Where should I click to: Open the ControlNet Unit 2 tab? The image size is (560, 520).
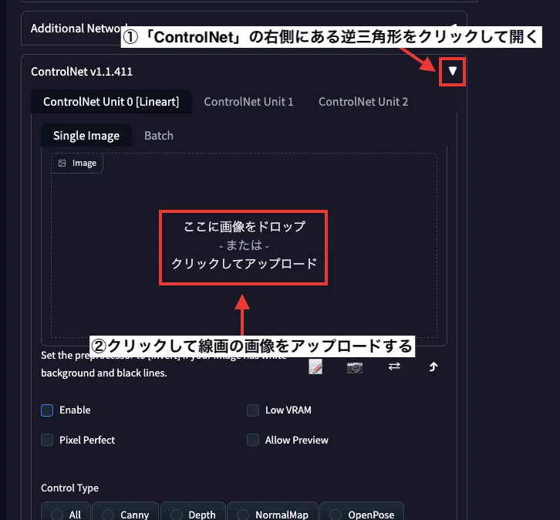pos(363,102)
